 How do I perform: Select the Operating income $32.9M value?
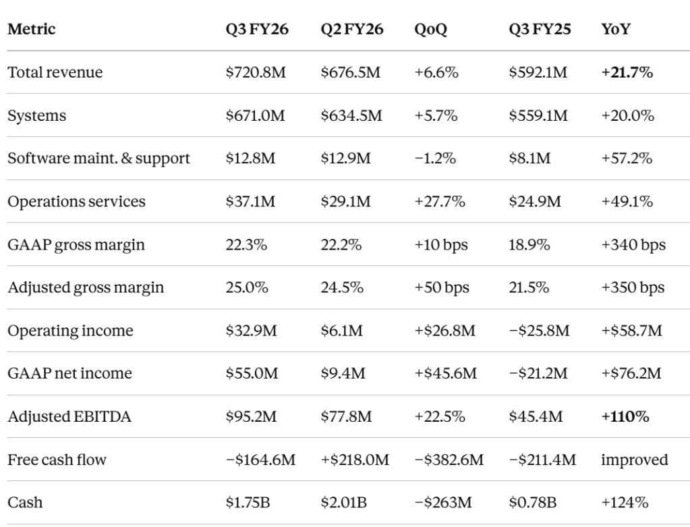[252, 331]
